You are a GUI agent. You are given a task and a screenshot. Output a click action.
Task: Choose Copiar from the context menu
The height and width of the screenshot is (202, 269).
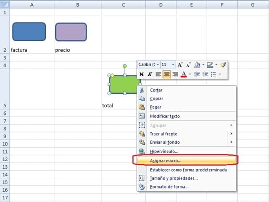[187, 99]
